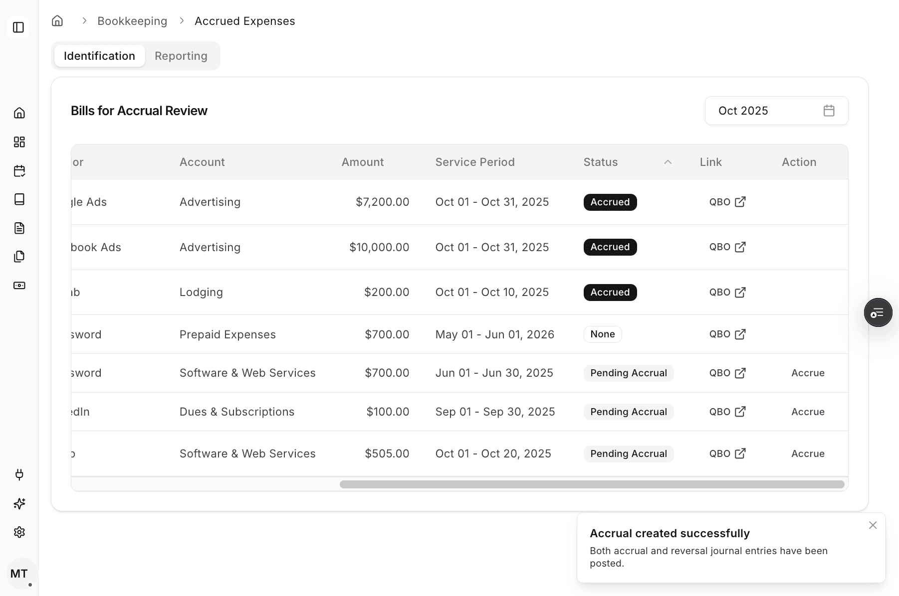Viewport: 899px width, 596px height.
Task: Open the QBO link for Google Ads
Action: (x=727, y=202)
